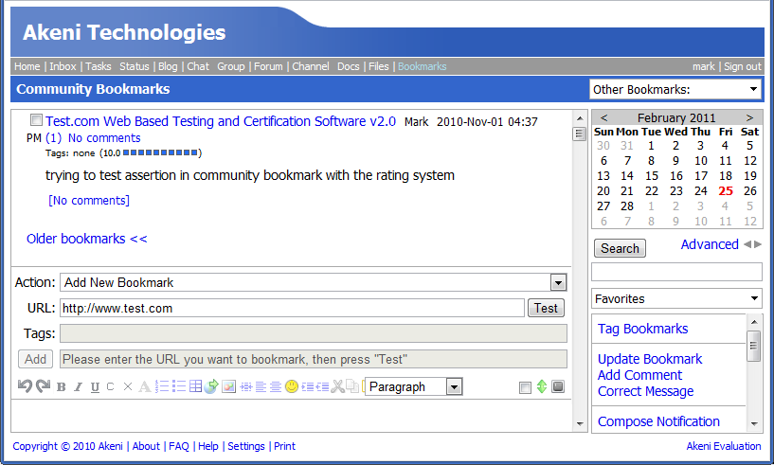Viewport: 774px width, 465px height.
Task: Insert a table from the editor toolbar
Action: click(195, 386)
